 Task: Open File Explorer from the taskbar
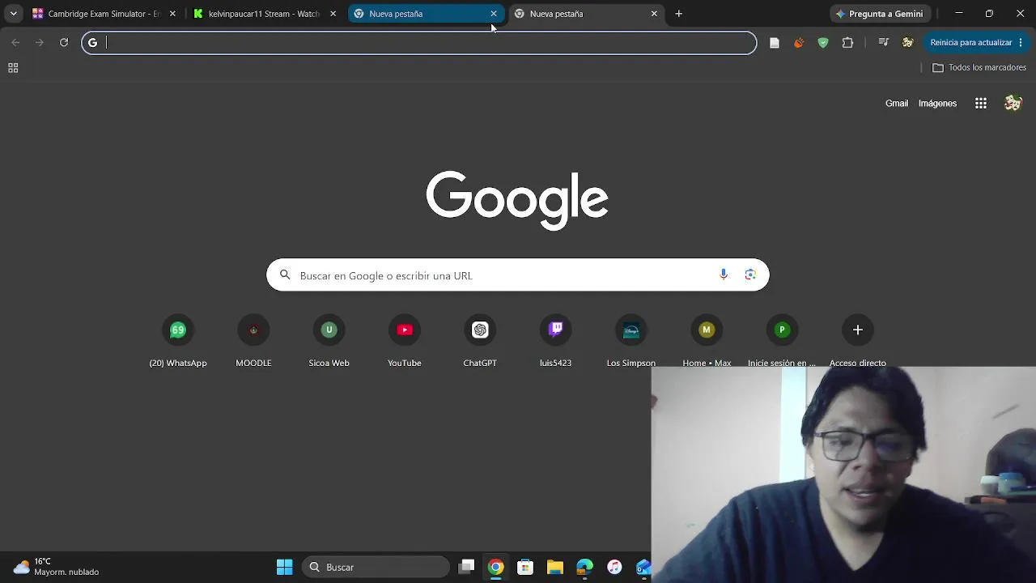pyautogui.click(x=555, y=567)
